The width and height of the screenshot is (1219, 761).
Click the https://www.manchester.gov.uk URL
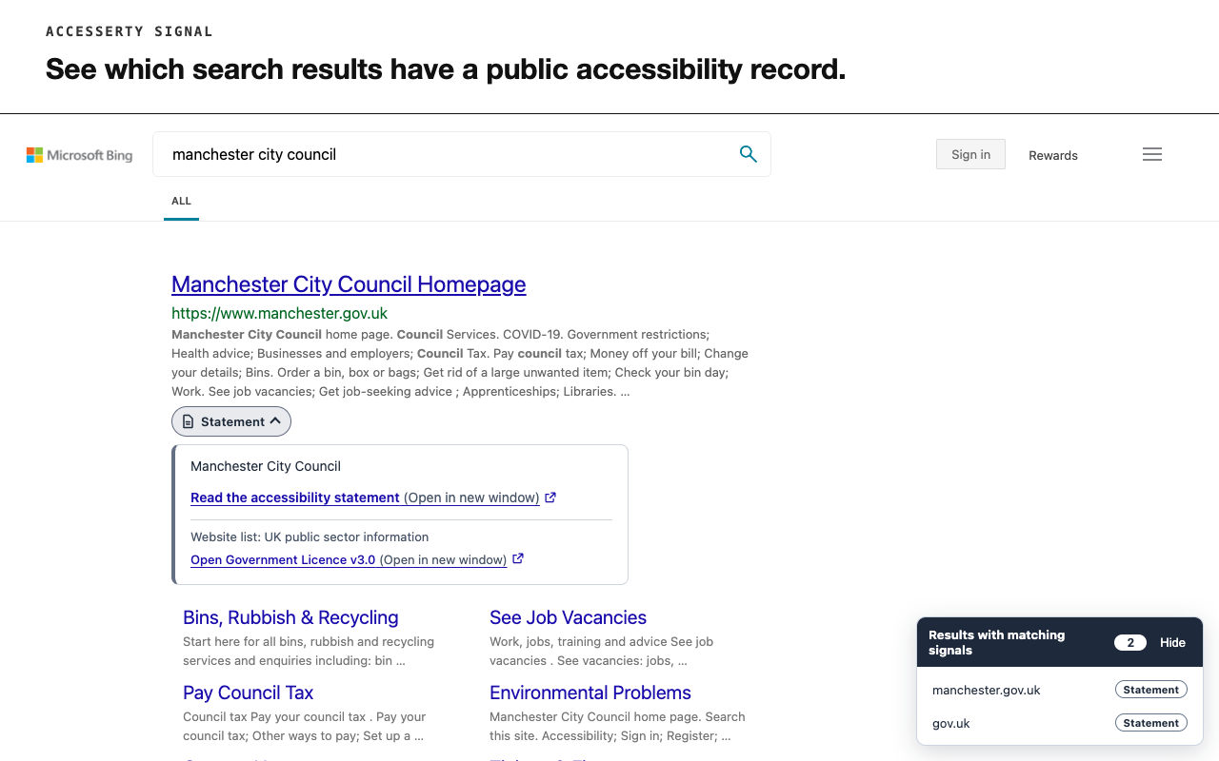[x=279, y=313]
